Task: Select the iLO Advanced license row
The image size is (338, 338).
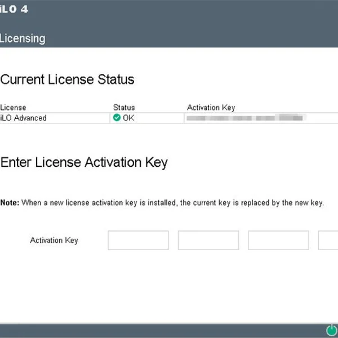Action: (24, 118)
